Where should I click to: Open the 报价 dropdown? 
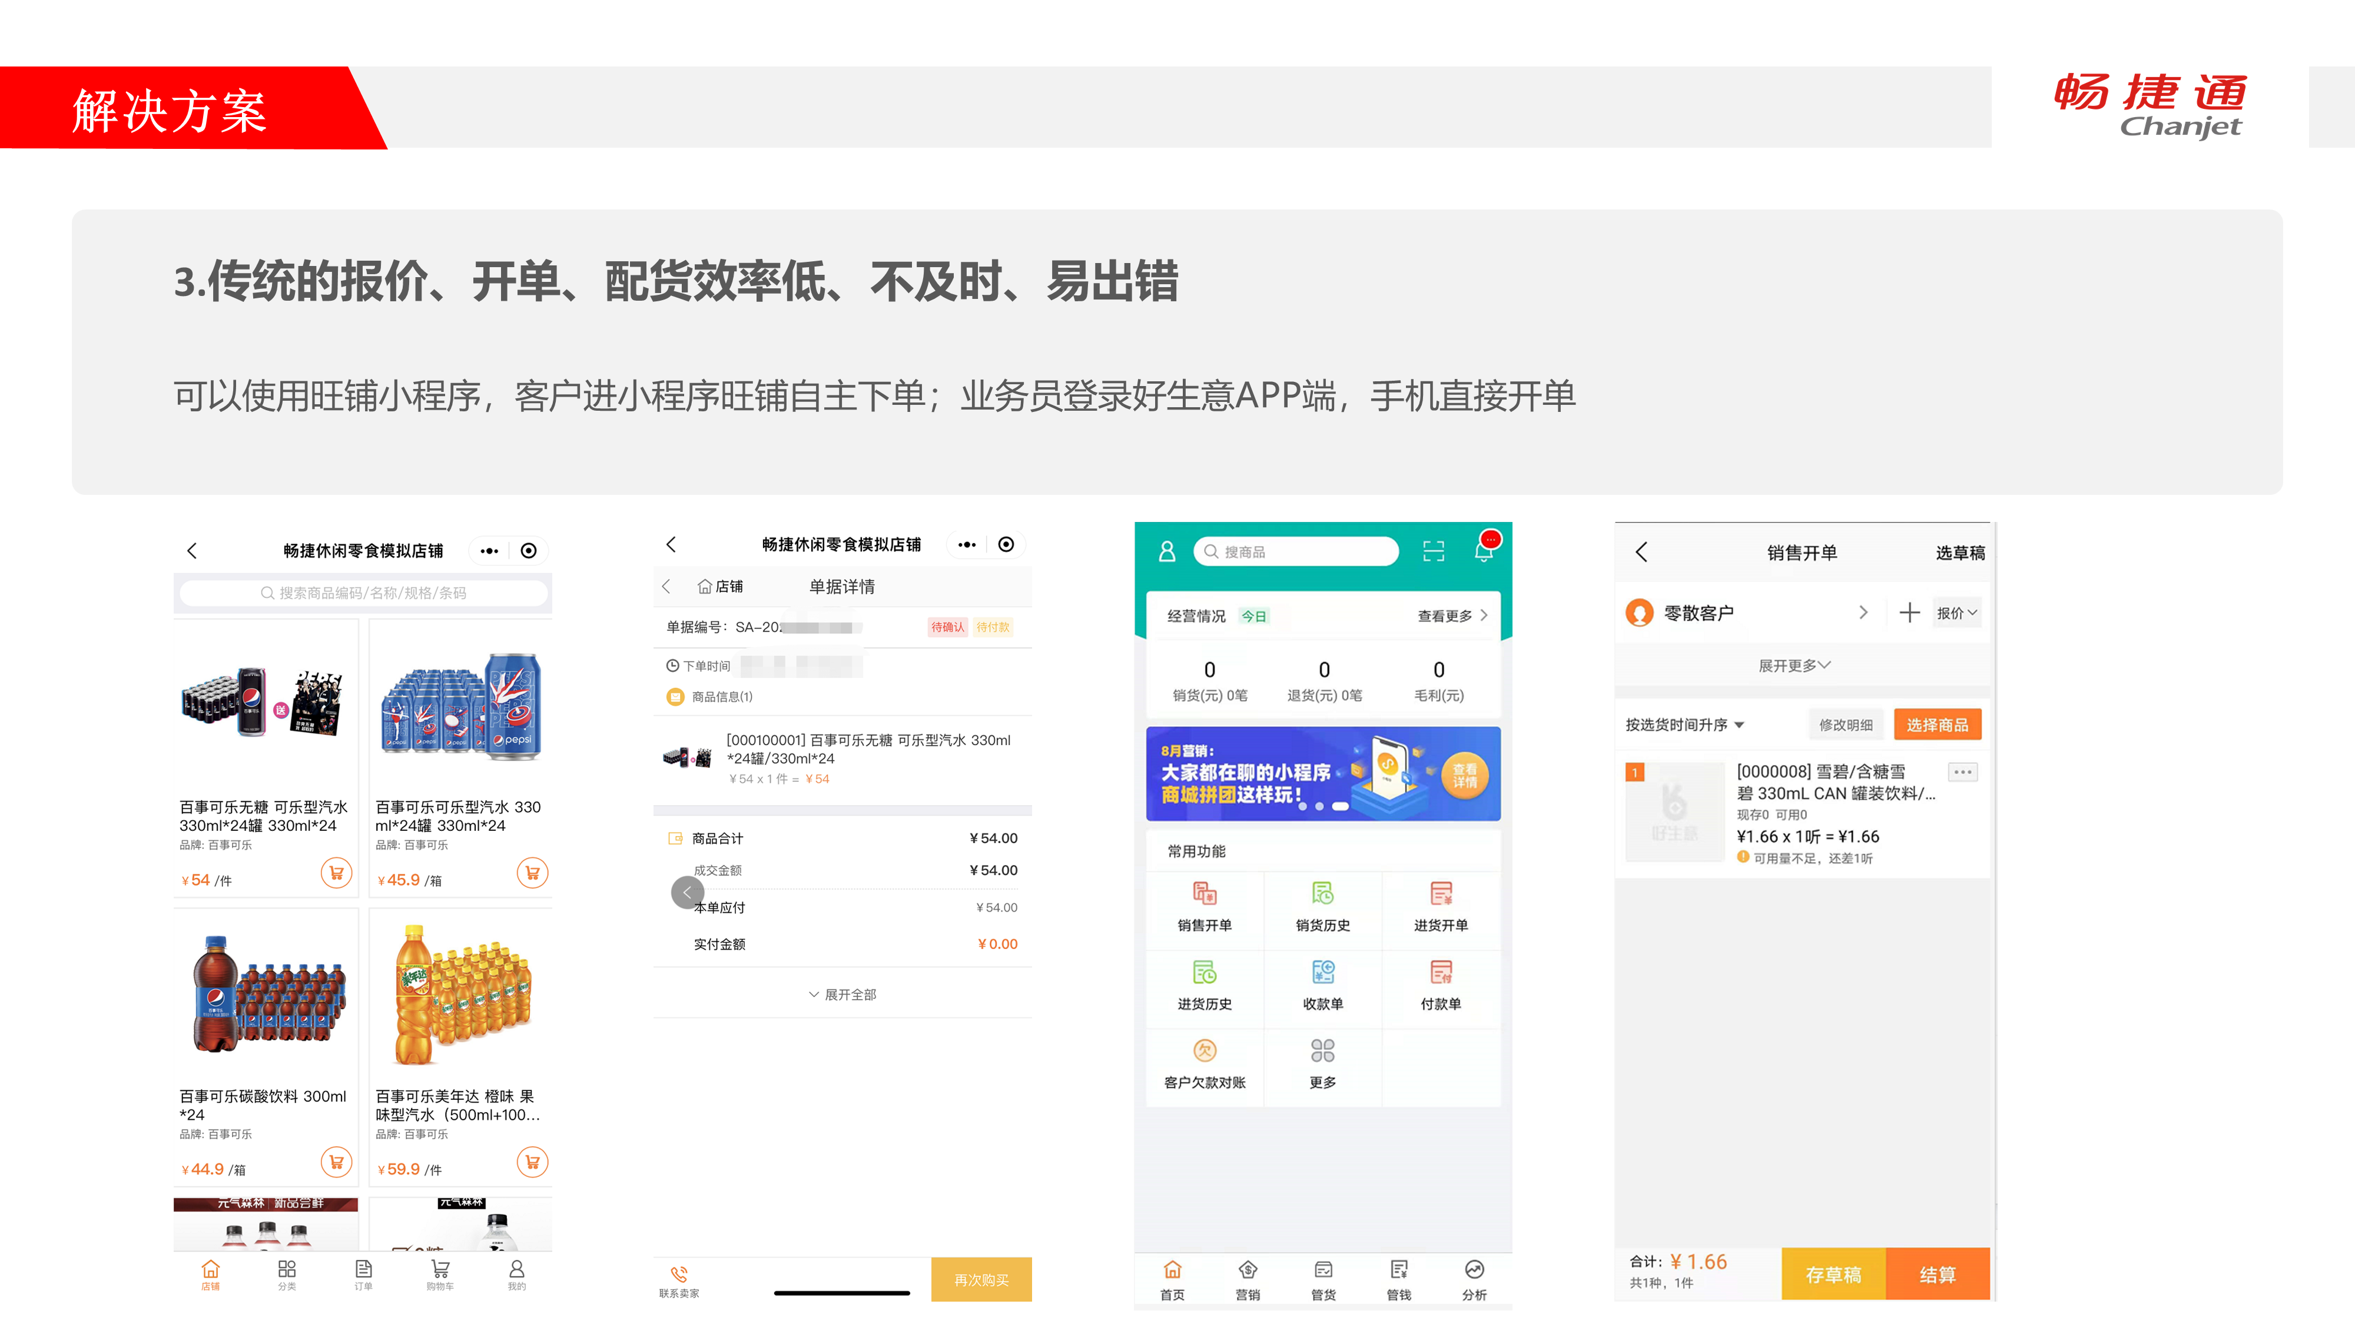click(1956, 613)
